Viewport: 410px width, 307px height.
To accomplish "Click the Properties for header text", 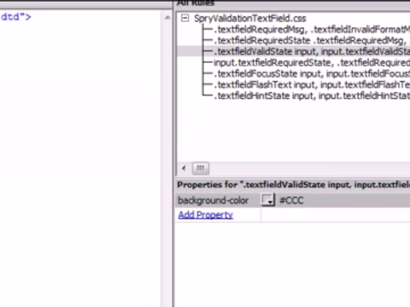I will click(293, 185).
